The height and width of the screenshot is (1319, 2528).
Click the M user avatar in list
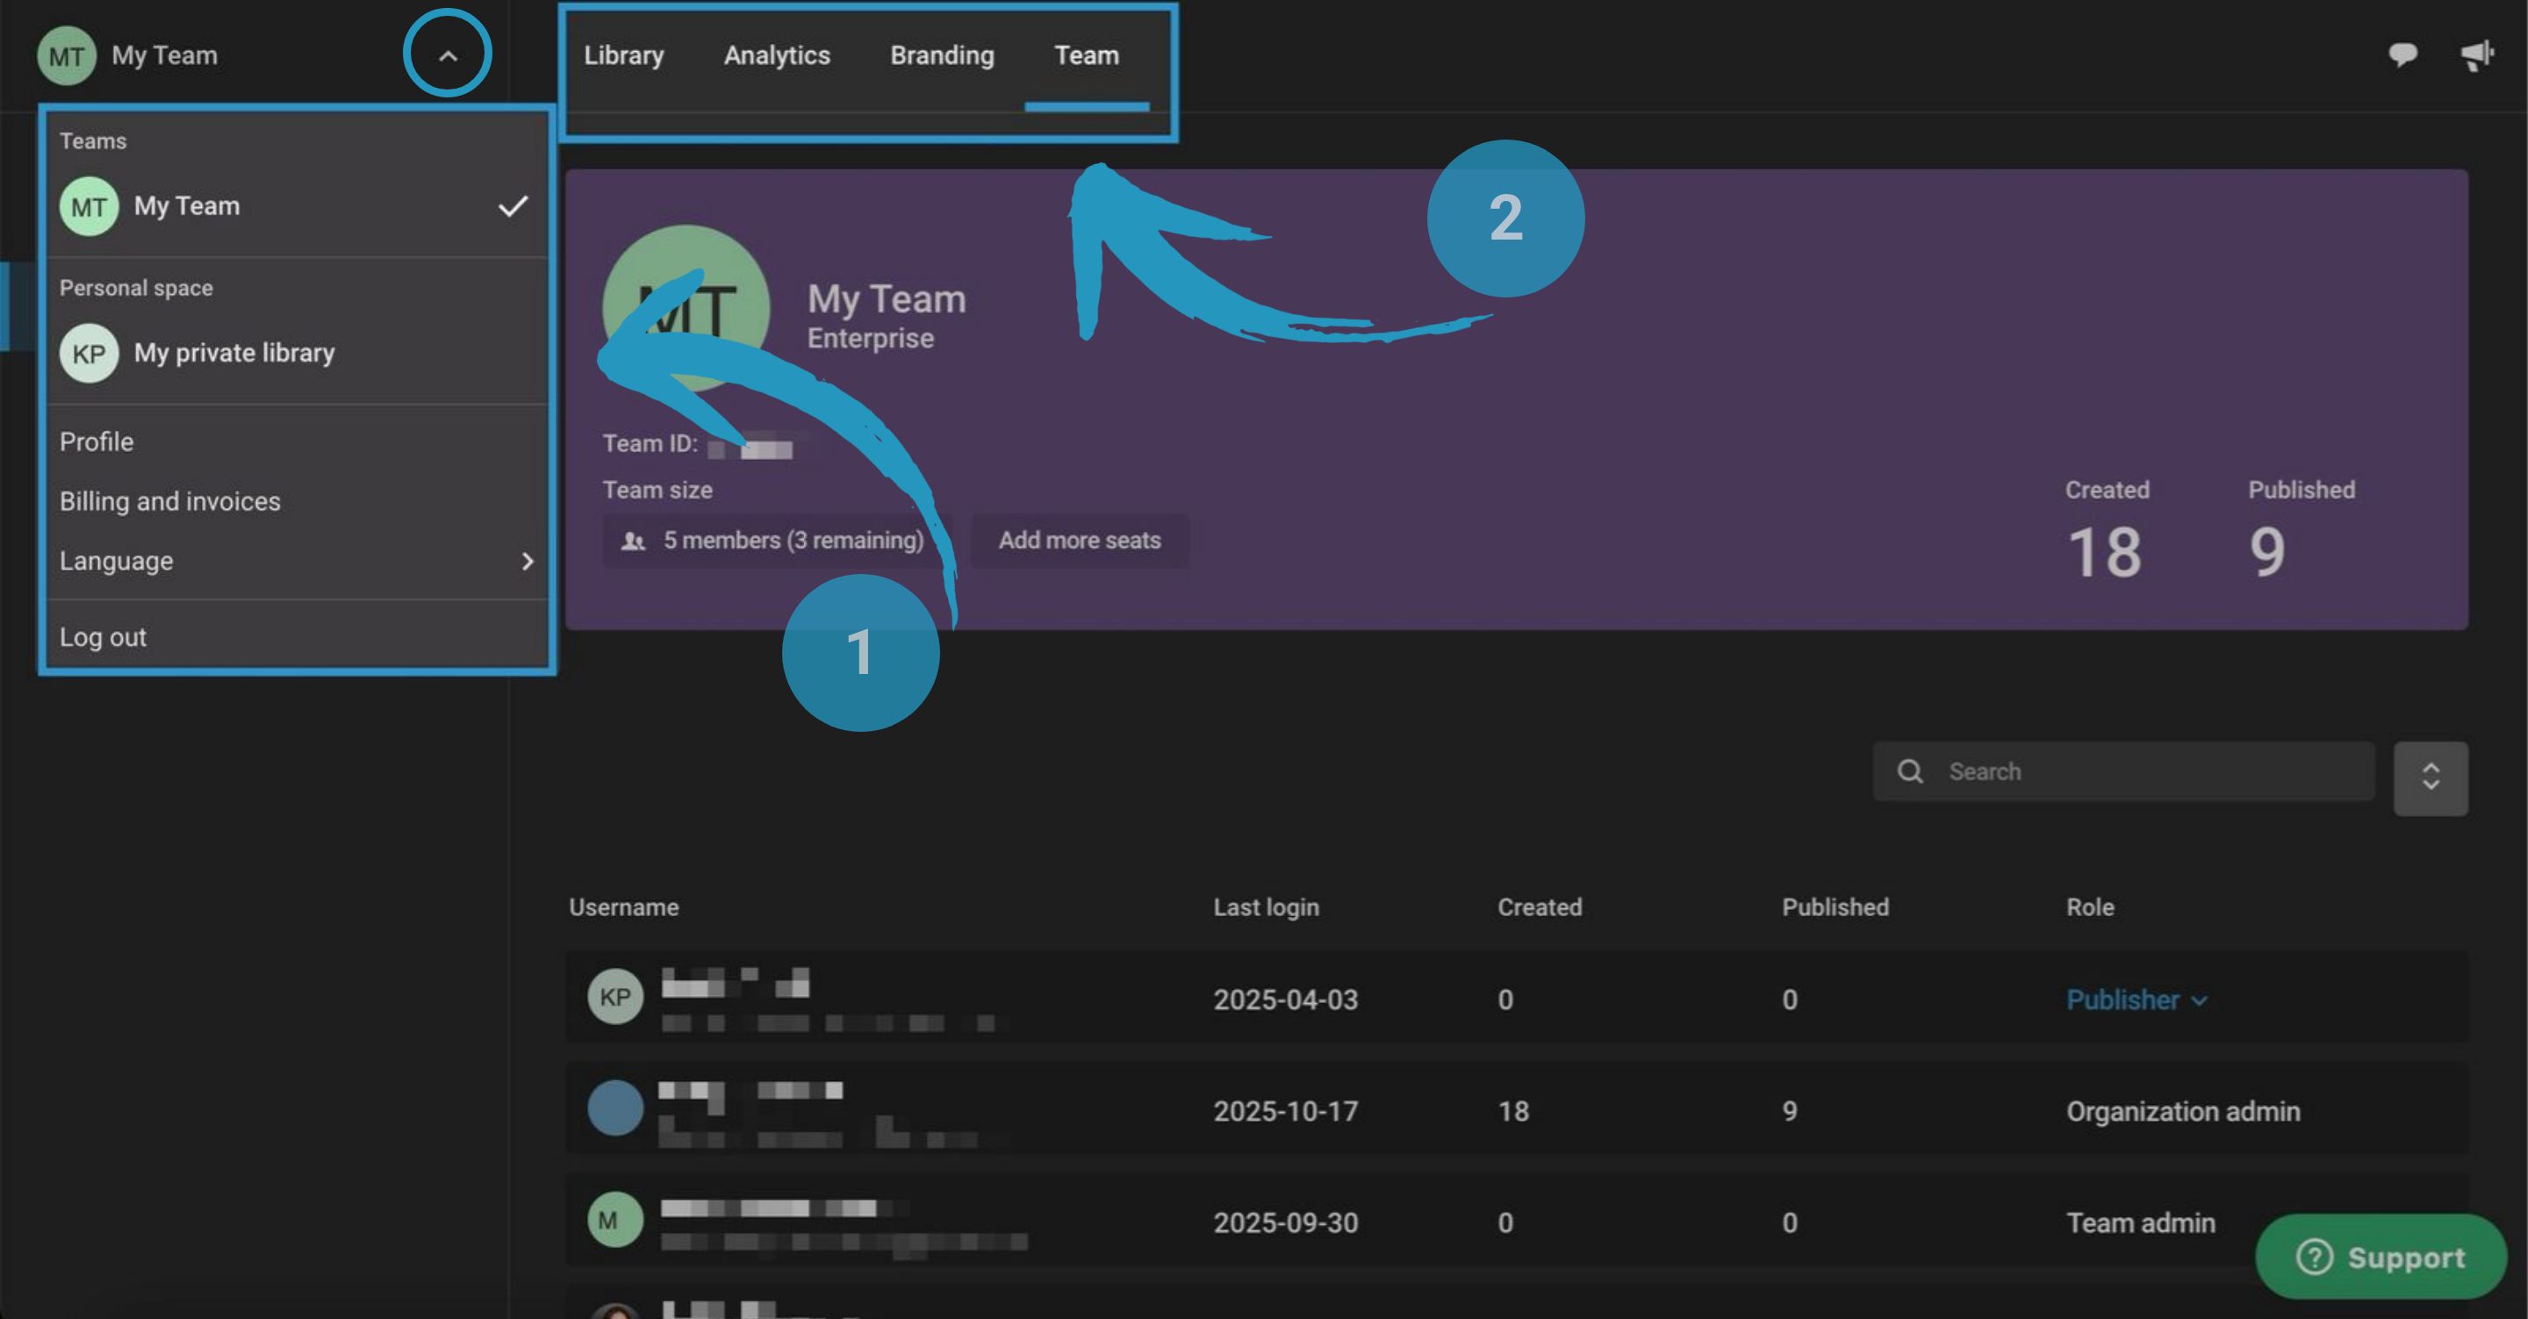(x=614, y=1220)
